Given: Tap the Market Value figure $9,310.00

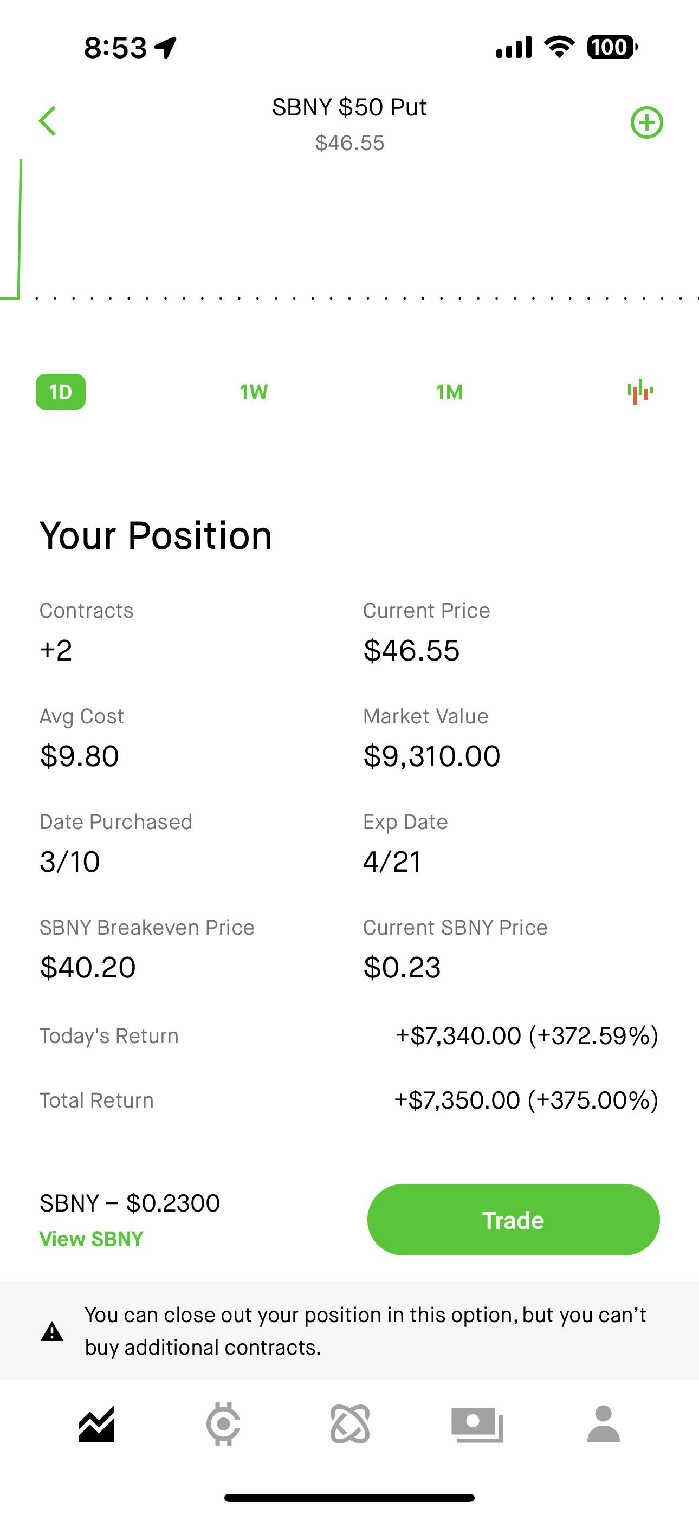Looking at the screenshot, I should (432, 756).
